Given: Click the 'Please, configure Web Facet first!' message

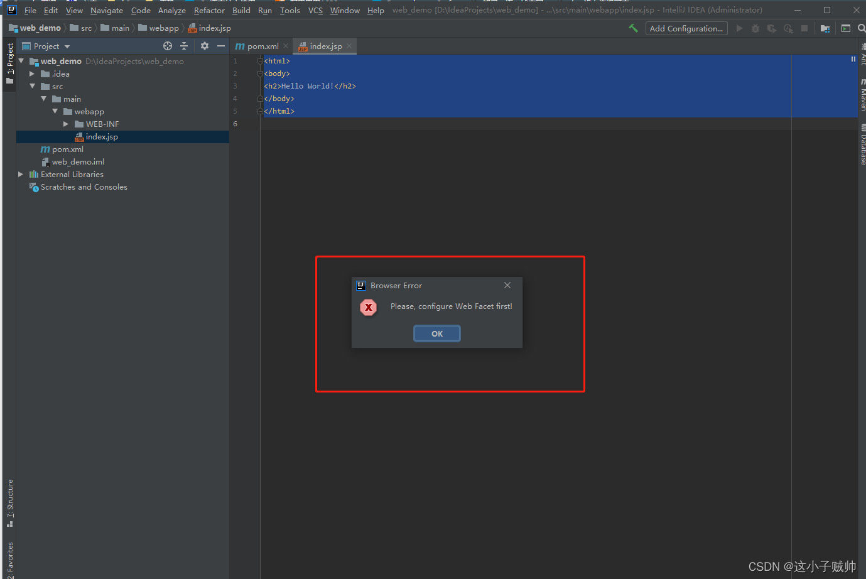Looking at the screenshot, I should (452, 306).
